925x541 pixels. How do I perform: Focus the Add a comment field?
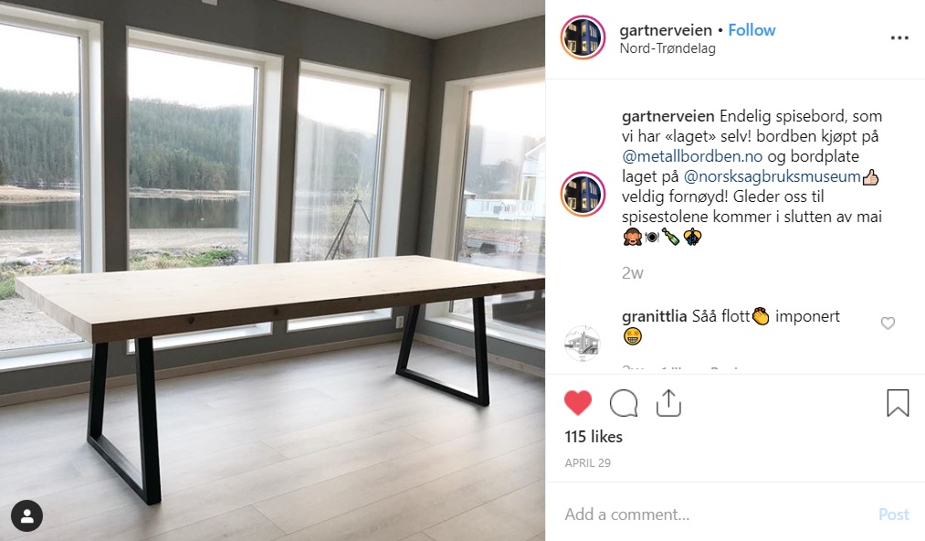tap(716, 514)
